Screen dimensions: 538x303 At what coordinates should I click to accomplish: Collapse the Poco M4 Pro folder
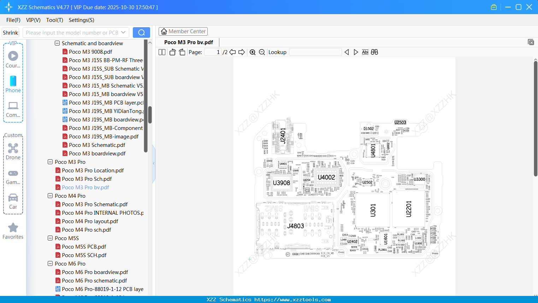point(50,196)
